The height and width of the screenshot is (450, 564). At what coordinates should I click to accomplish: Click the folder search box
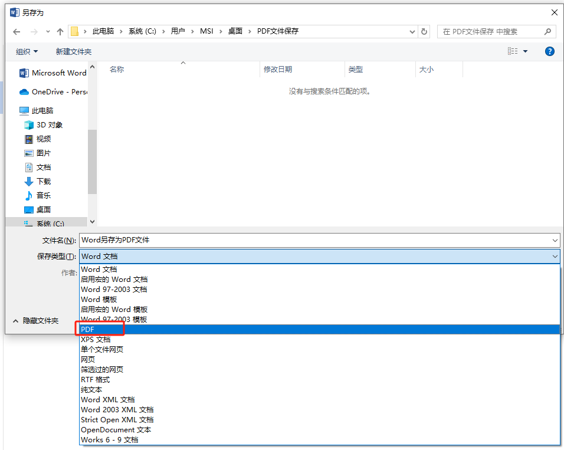click(497, 31)
